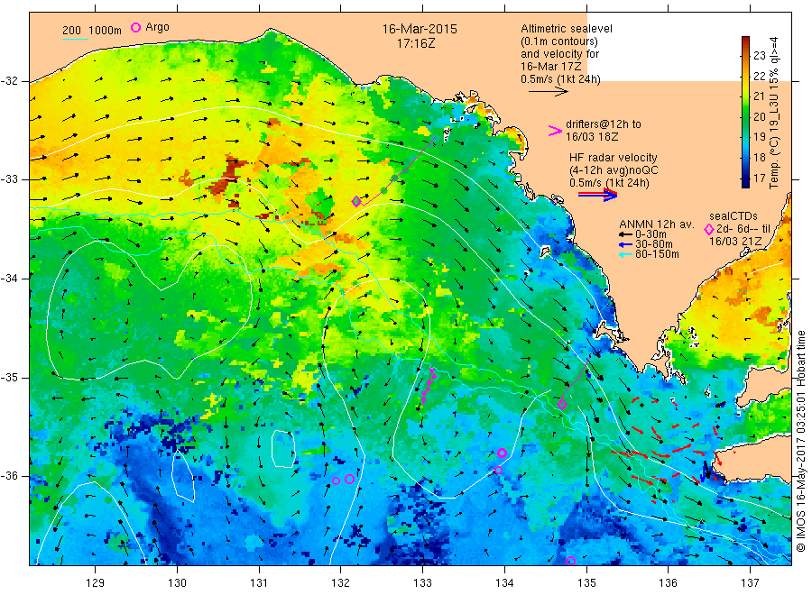Click the seal CTD diamond near 134.7E, 35.3S
Screen dimensions: 812x595
(x=562, y=405)
